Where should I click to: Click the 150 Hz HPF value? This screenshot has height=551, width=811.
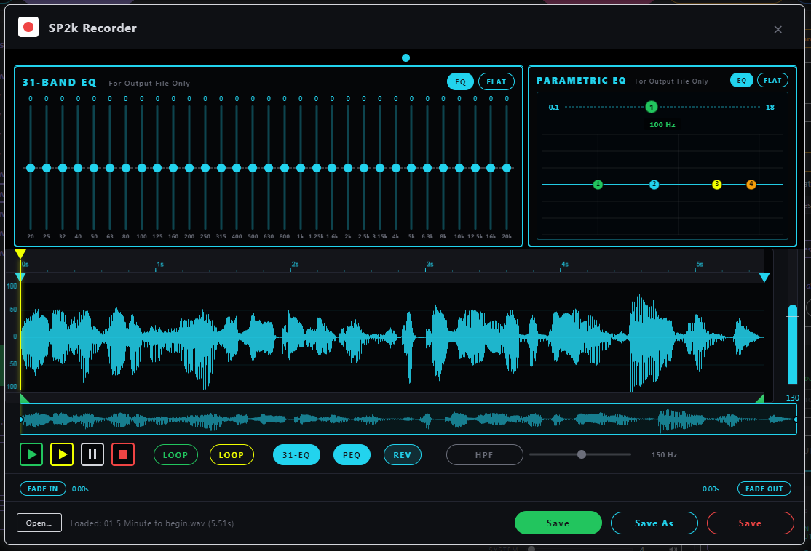pyautogui.click(x=664, y=455)
